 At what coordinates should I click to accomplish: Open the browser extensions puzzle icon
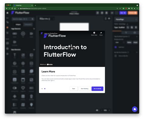[129, 9]
